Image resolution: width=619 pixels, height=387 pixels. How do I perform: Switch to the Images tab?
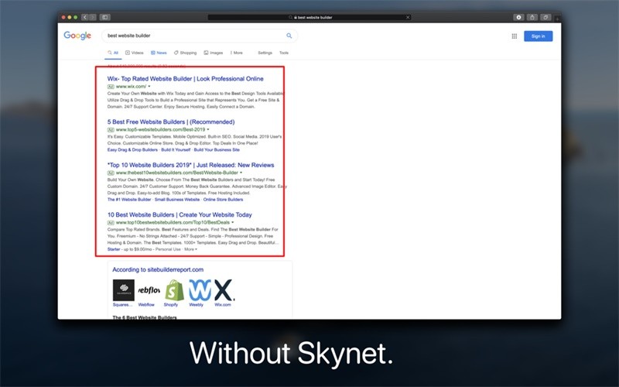tap(214, 53)
